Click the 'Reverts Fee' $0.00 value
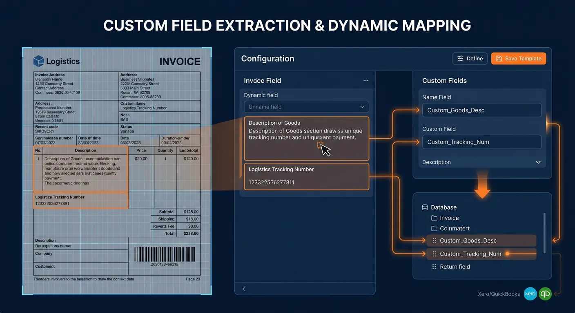The image size is (575, 313). [194, 226]
